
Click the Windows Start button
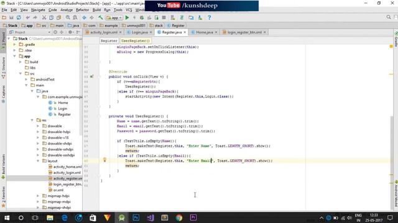coord(7,217)
